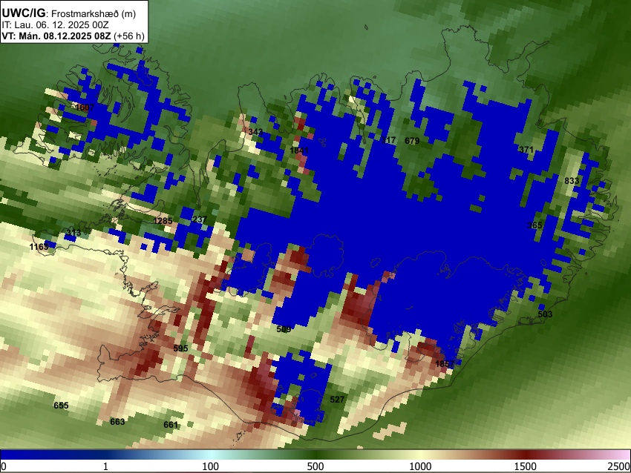
Task: Click the colorbar label 500
Action: 315,466
